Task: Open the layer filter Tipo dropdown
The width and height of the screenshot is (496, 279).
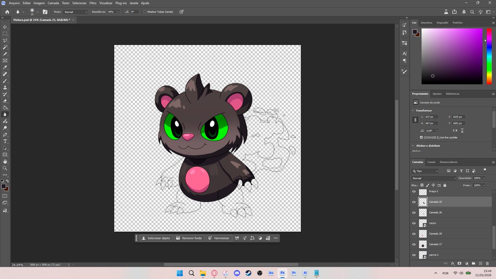Action: click(x=425, y=171)
